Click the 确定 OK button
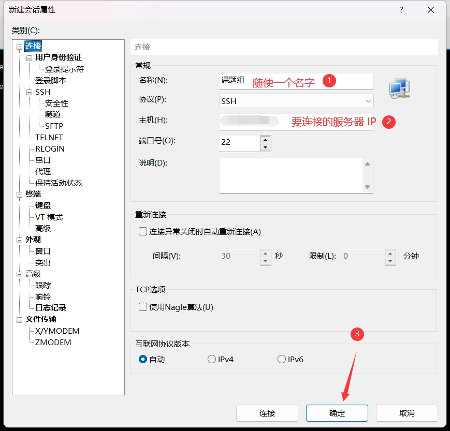450x431 pixels. [x=337, y=413]
